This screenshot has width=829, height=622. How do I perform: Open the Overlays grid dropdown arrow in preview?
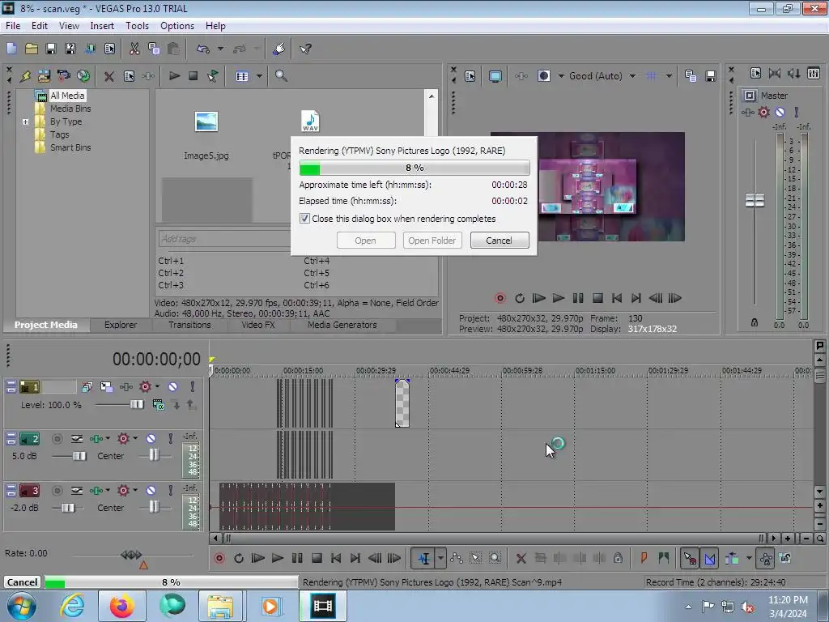point(669,76)
